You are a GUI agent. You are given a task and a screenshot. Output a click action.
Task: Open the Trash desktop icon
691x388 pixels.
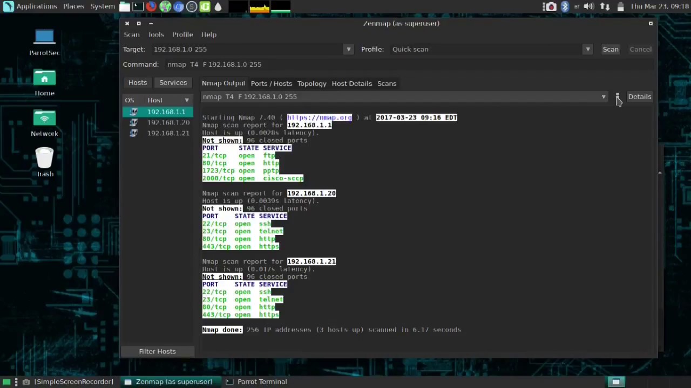(45, 163)
